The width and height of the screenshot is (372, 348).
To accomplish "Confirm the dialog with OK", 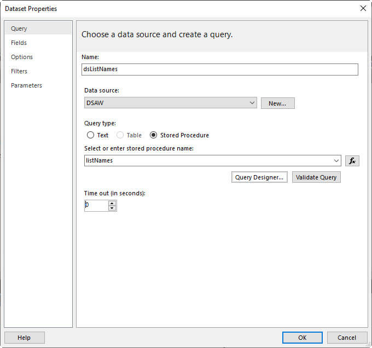I will [303, 338].
